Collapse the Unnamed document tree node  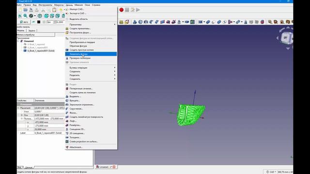pos(18,41)
